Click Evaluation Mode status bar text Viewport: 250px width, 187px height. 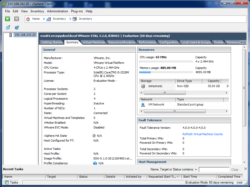209,182
